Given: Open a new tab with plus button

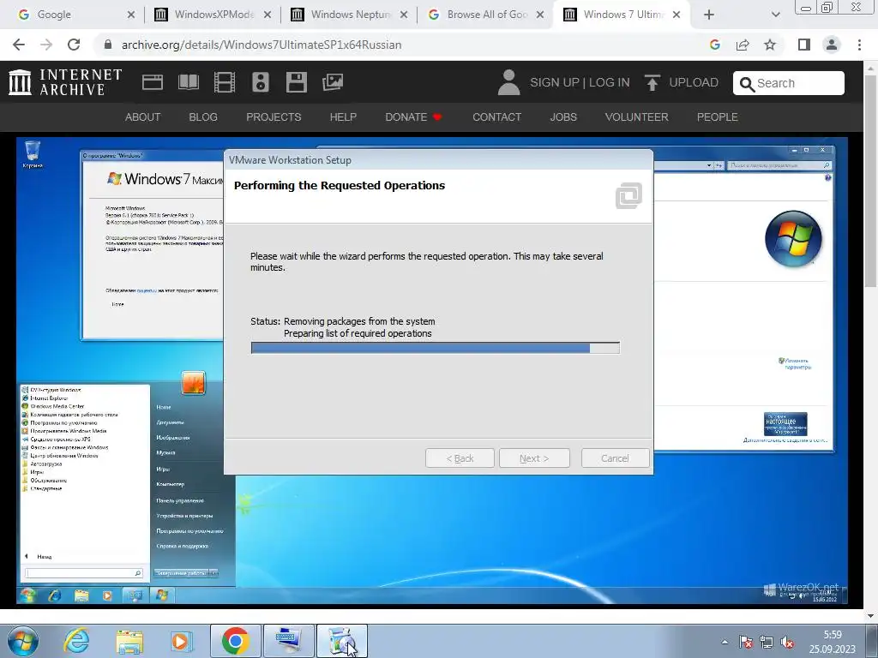Looking at the screenshot, I should [709, 15].
